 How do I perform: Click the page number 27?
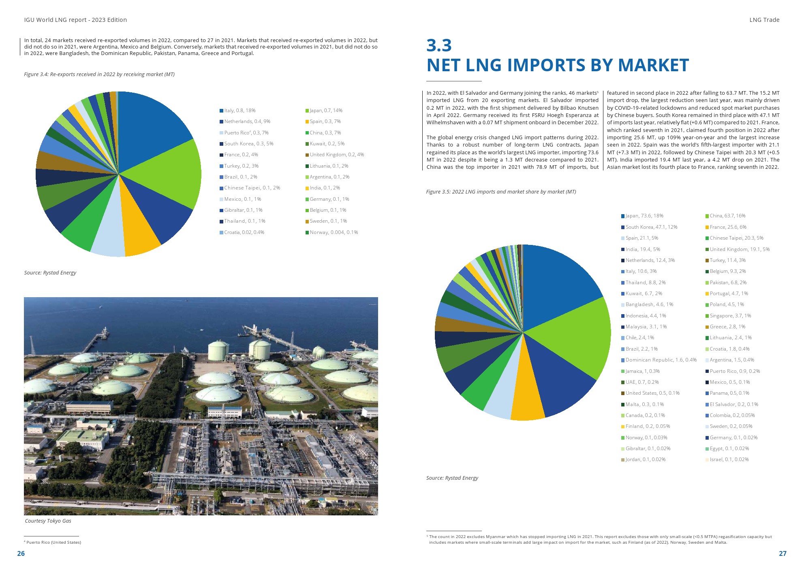click(782, 553)
